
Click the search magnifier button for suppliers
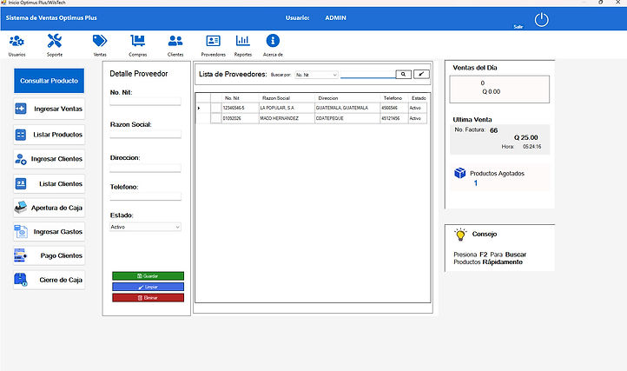point(404,75)
